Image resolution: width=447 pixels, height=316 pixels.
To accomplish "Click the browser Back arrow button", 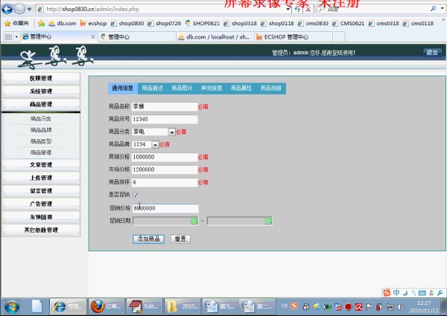I will click(x=7, y=9).
